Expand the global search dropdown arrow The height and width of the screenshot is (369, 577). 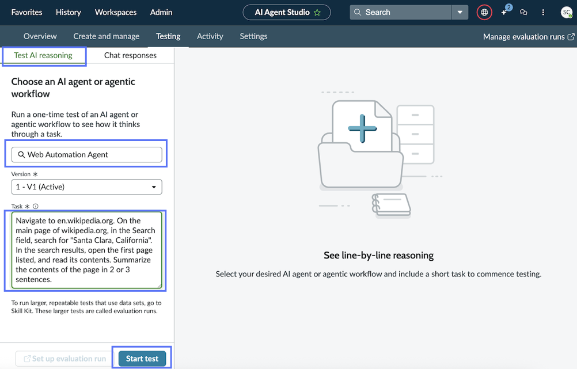pos(460,12)
